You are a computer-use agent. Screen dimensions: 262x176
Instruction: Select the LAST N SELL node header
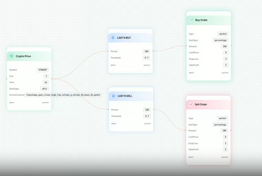point(131,96)
